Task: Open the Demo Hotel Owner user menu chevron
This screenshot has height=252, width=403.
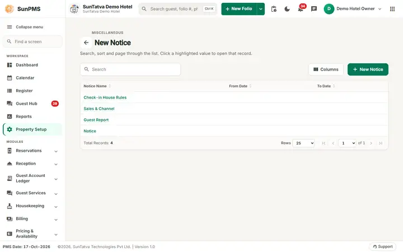Action: [380, 9]
